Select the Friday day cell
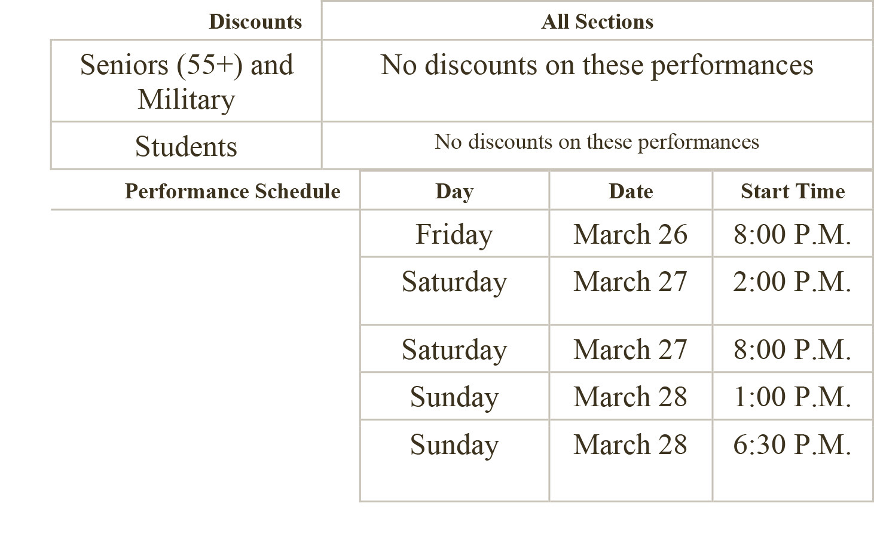Image resolution: width=874 pixels, height=546 pixels. click(454, 234)
